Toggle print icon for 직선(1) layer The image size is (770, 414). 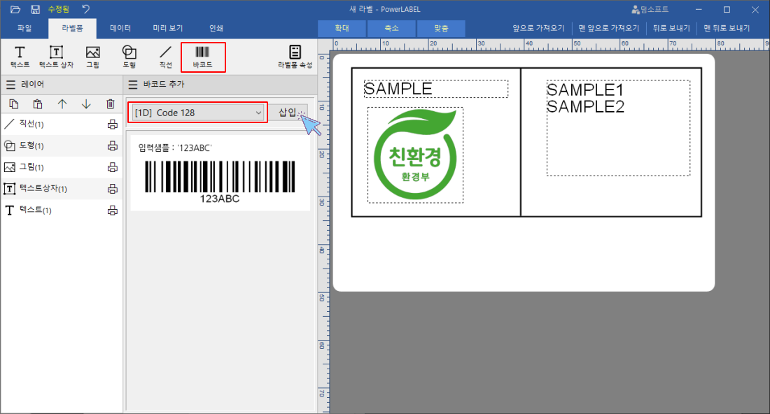[112, 124]
